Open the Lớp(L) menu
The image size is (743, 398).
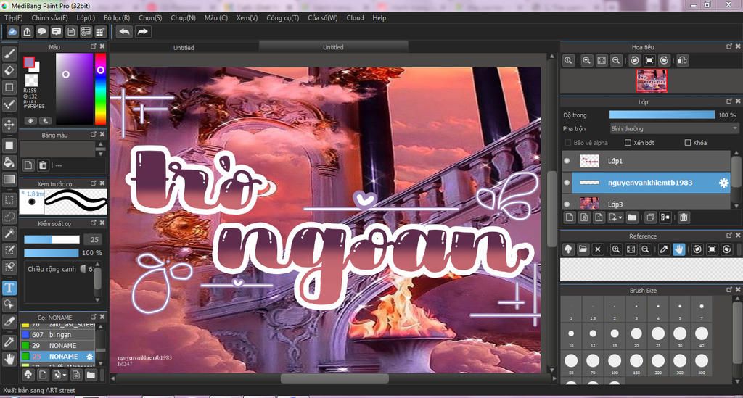click(86, 17)
